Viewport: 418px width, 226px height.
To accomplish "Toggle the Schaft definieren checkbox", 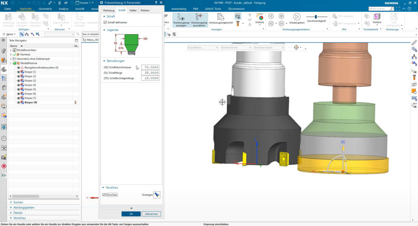I will tap(105, 22).
